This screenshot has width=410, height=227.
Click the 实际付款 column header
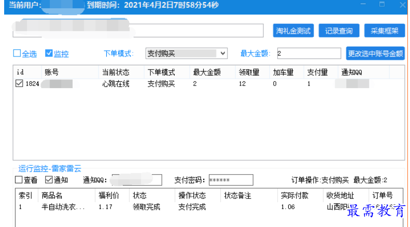(300, 195)
